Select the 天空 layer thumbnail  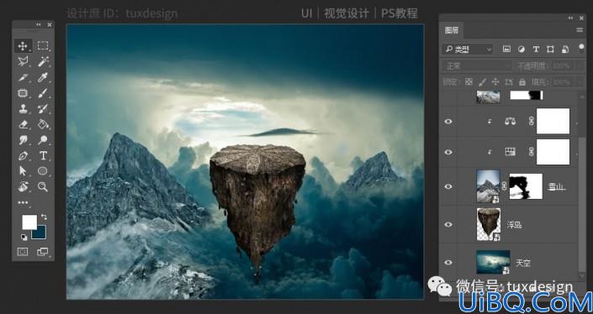coord(493,262)
